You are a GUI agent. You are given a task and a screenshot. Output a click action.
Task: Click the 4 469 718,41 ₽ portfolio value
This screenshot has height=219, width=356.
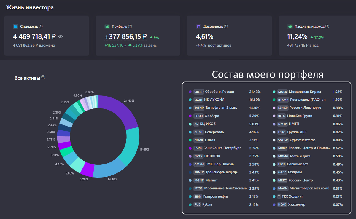34,37
